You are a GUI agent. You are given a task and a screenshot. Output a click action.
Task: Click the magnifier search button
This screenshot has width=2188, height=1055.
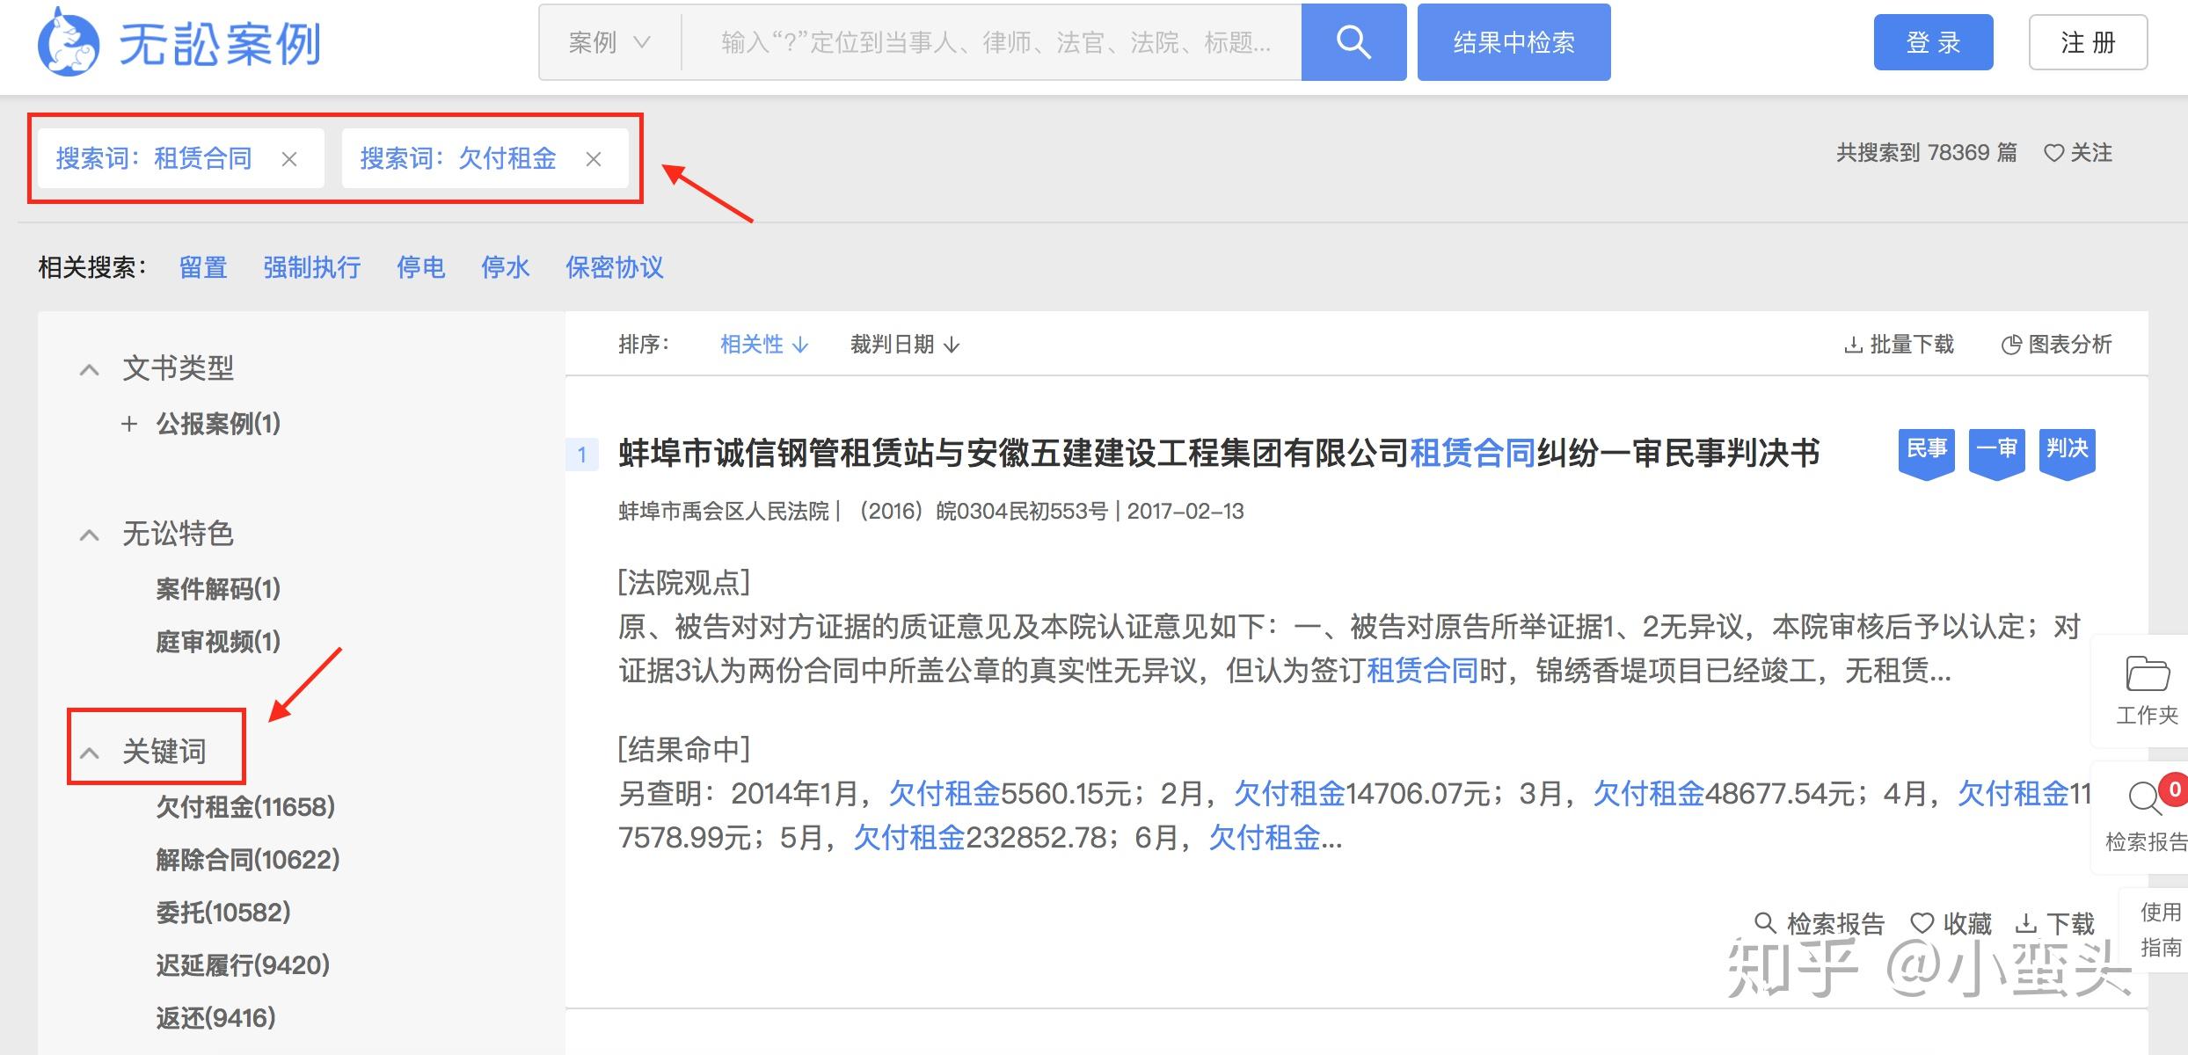1353,42
